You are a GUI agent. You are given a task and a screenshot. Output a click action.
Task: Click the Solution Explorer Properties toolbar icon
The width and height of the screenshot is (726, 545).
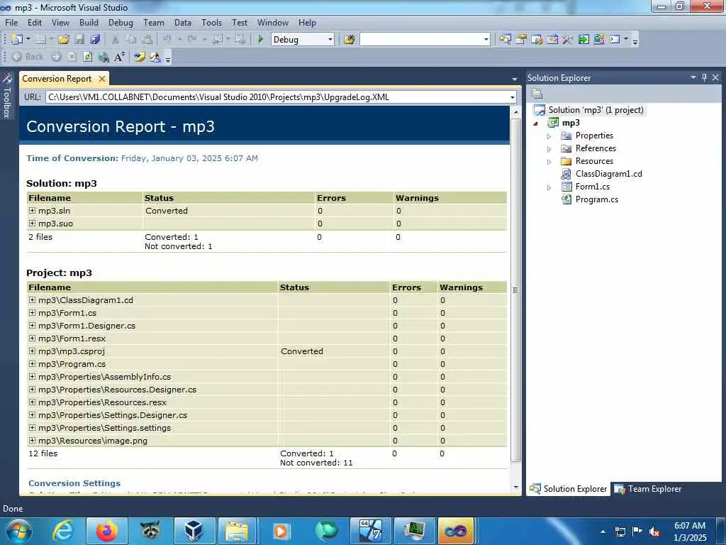(537, 94)
